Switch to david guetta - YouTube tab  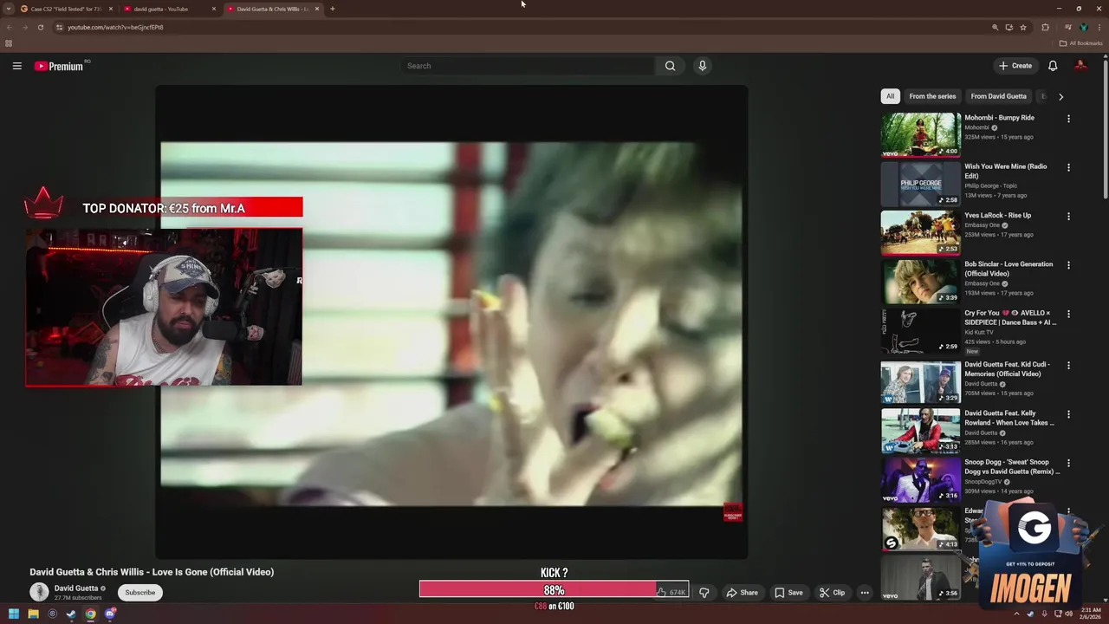[169, 9]
